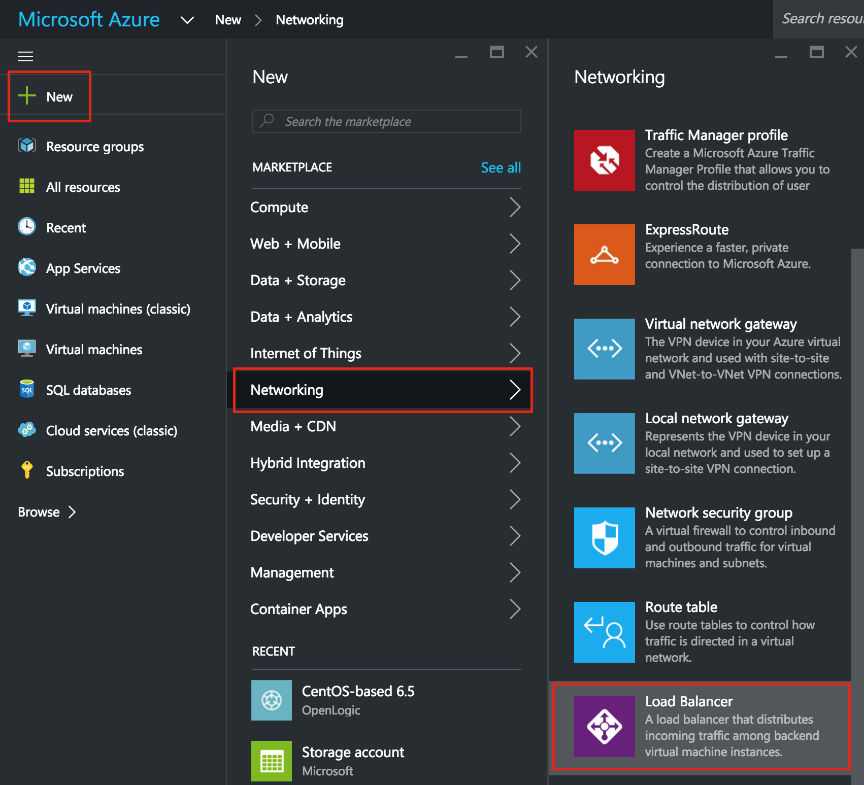Click the Resource groups cube icon
Screen dimensions: 864x785
(27, 146)
